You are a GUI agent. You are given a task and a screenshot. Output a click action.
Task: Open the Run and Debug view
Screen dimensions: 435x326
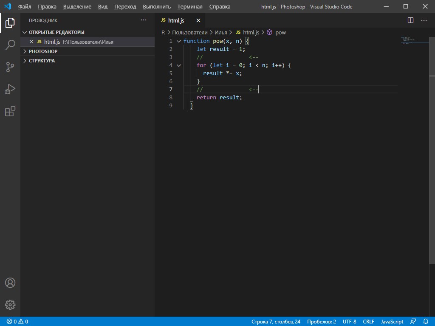[x=10, y=89]
